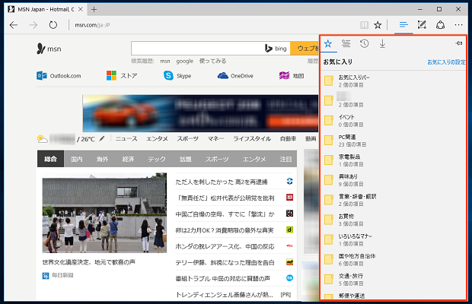Click the forward navigation arrow
This screenshot has width=472, height=304.
tap(33, 25)
